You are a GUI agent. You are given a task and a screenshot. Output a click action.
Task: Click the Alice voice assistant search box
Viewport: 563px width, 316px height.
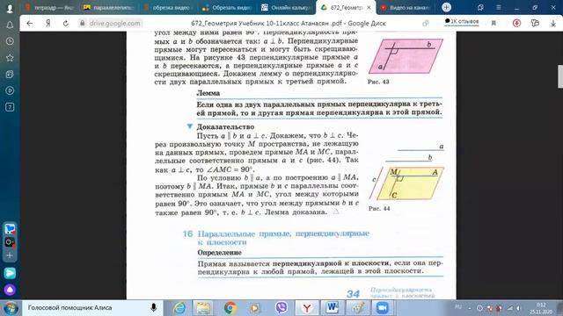(x=92, y=308)
